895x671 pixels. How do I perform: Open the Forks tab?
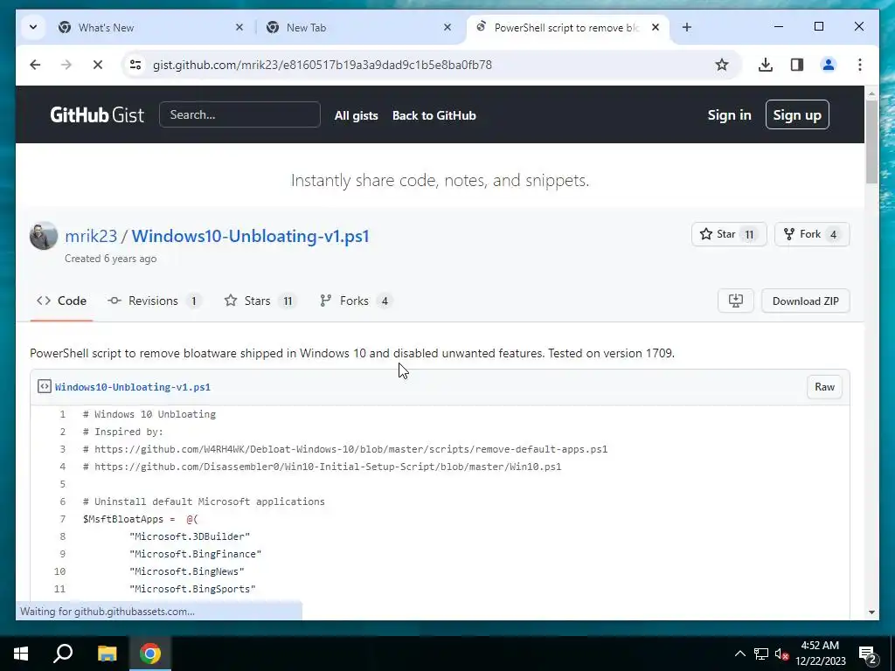[x=357, y=301]
